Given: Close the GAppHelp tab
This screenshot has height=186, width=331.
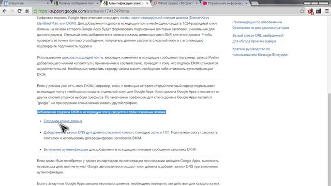Looking at the screenshot, I should [48, 4].
